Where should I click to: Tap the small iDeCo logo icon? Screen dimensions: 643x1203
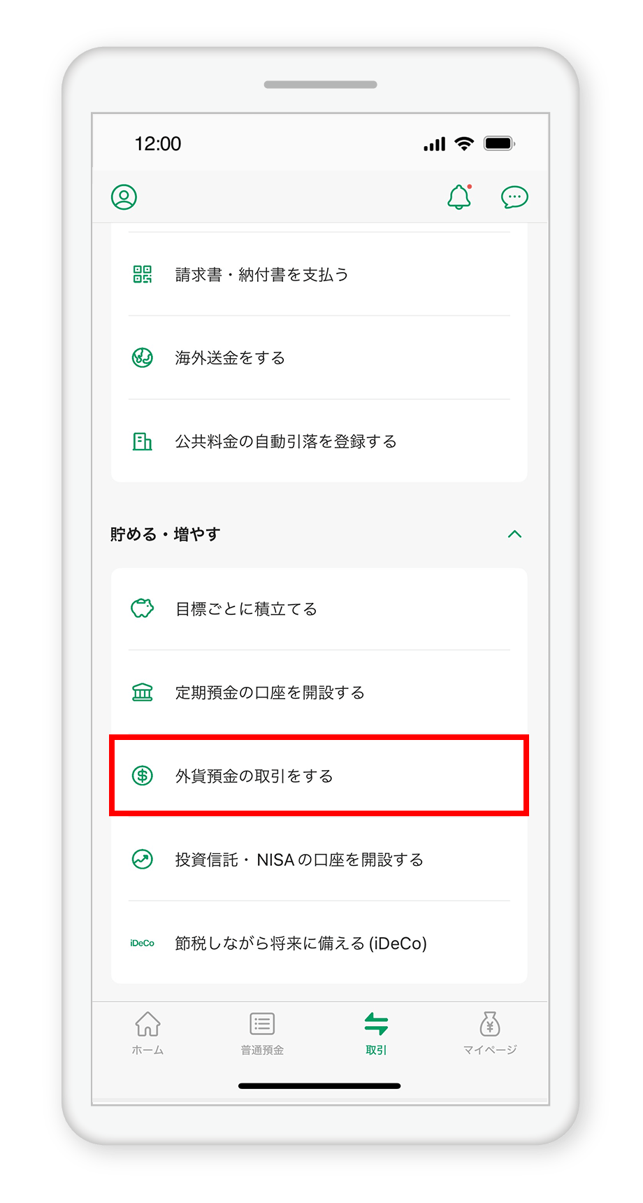tap(143, 943)
